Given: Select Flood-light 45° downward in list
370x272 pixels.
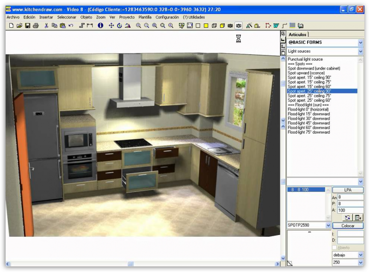Looking at the screenshot, I should (308, 123).
